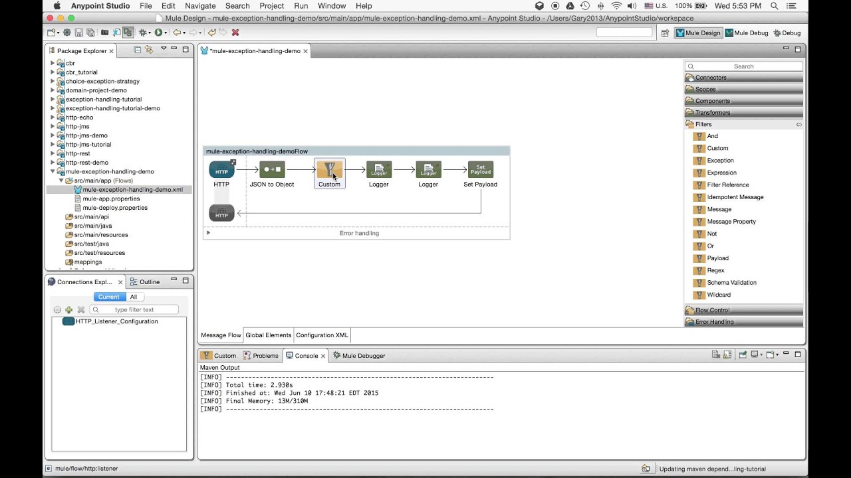The width and height of the screenshot is (851, 478).
Task: Open the Problems tab
Action: [261, 356]
